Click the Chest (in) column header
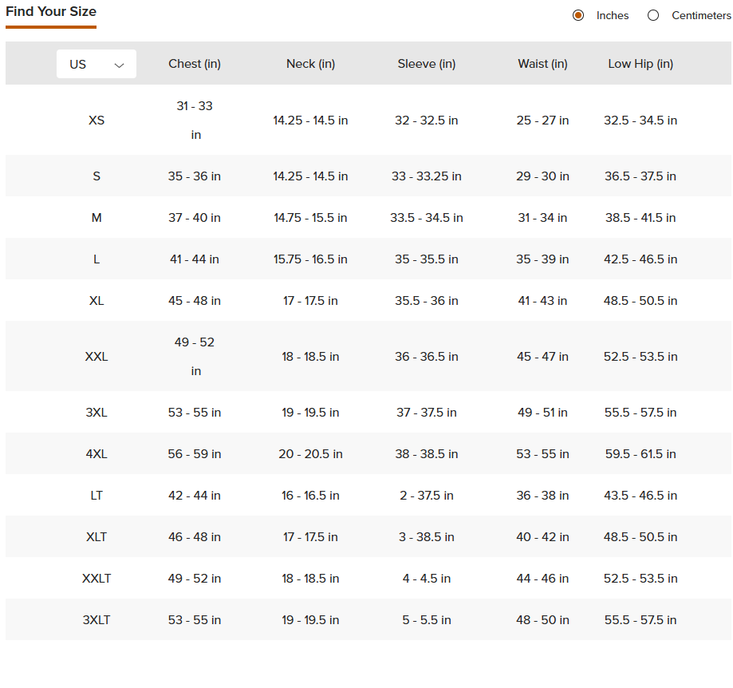Image resolution: width=733 pixels, height=688 pixels. pos(195,64)
